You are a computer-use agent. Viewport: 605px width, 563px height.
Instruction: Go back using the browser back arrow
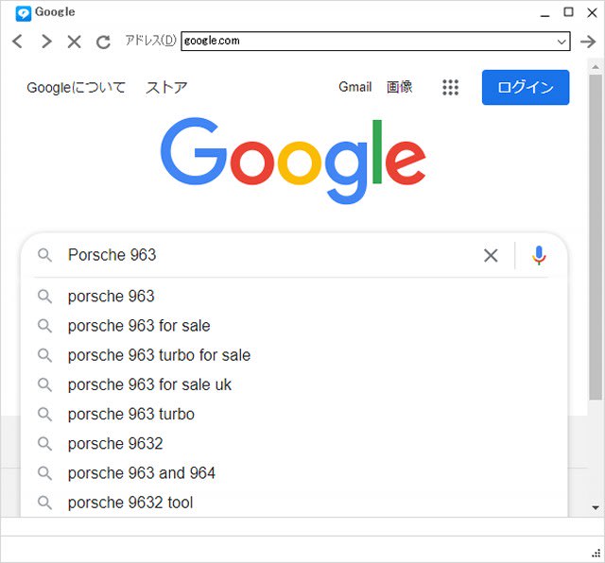pyautogui.click(x=18, y=42)
